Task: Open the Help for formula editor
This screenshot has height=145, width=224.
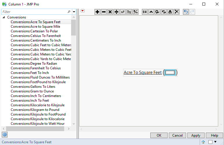Action: tap(214, 135)
